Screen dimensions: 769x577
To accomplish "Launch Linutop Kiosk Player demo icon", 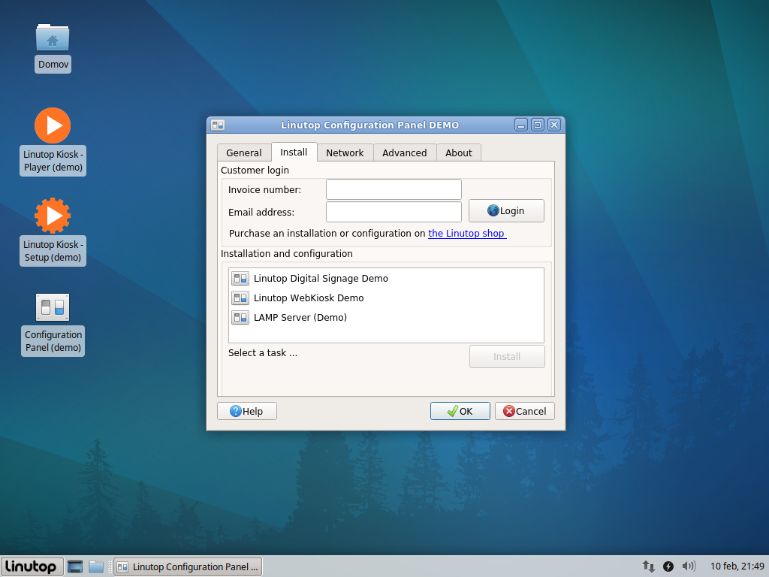I will [53, 125].
